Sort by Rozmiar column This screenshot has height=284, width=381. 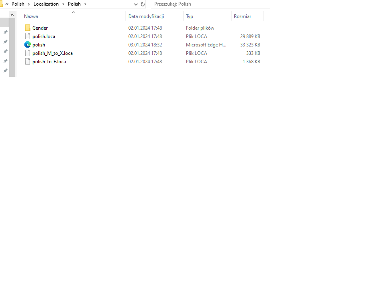tap(242, 16)
